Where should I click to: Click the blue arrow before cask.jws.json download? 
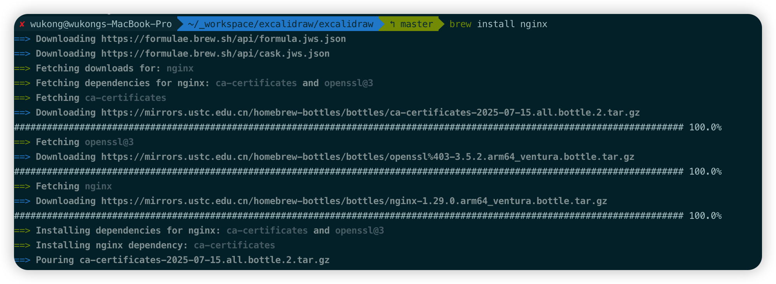coord(22,54)
